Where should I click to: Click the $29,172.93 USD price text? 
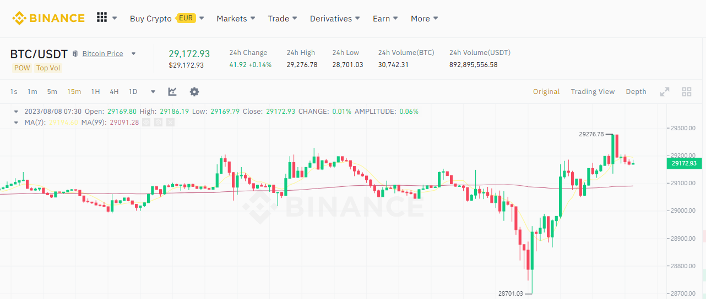pyautogui.click(x=186, y=65)
